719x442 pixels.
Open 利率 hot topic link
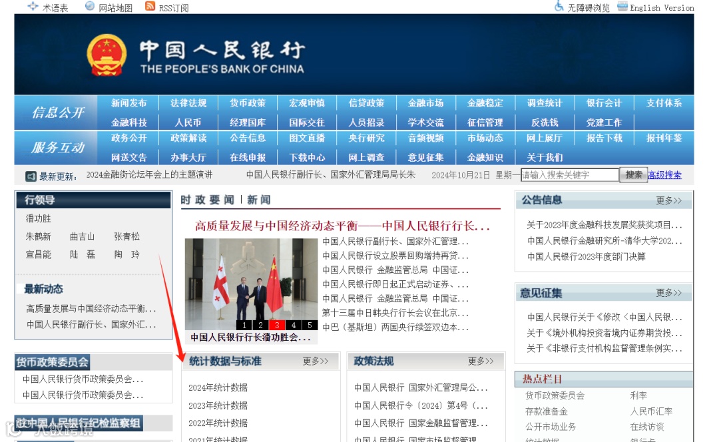pos(638,395)
